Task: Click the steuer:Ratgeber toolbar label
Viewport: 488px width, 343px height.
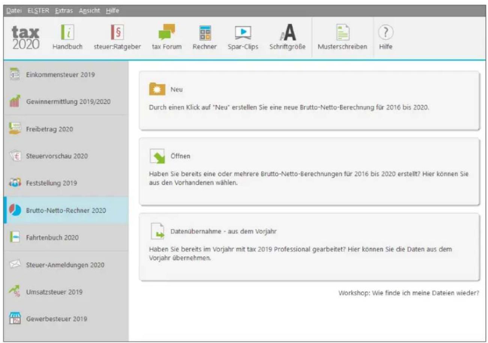Action: point(117,47)
